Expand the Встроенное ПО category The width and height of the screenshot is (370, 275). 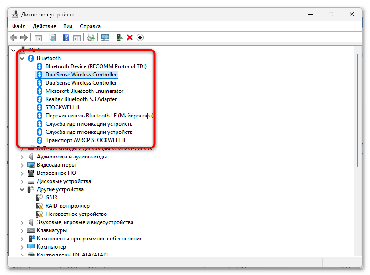point(22,173)
